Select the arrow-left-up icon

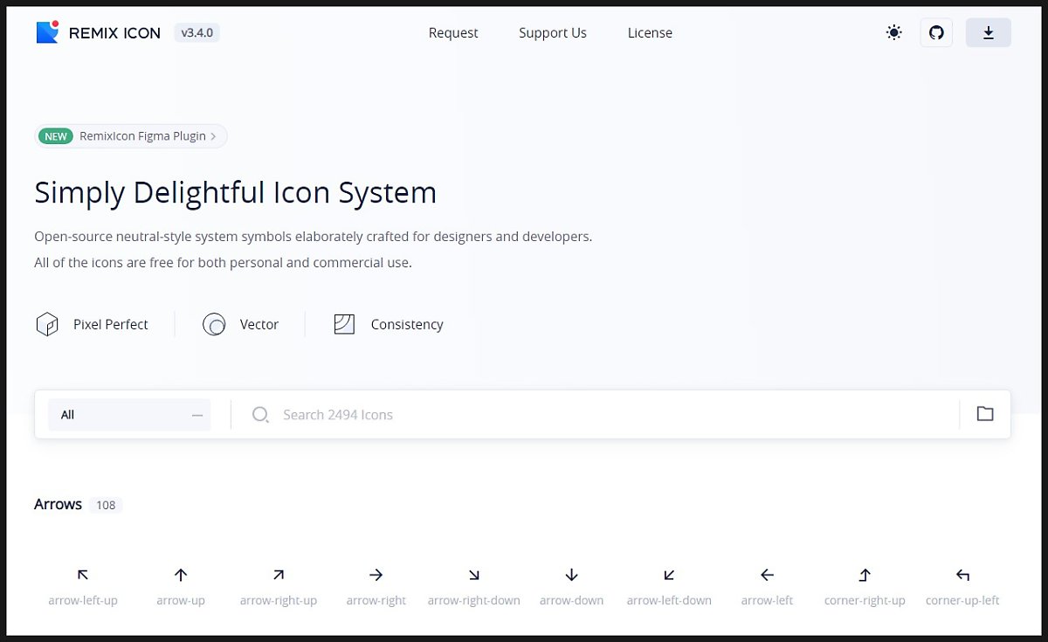83,575
